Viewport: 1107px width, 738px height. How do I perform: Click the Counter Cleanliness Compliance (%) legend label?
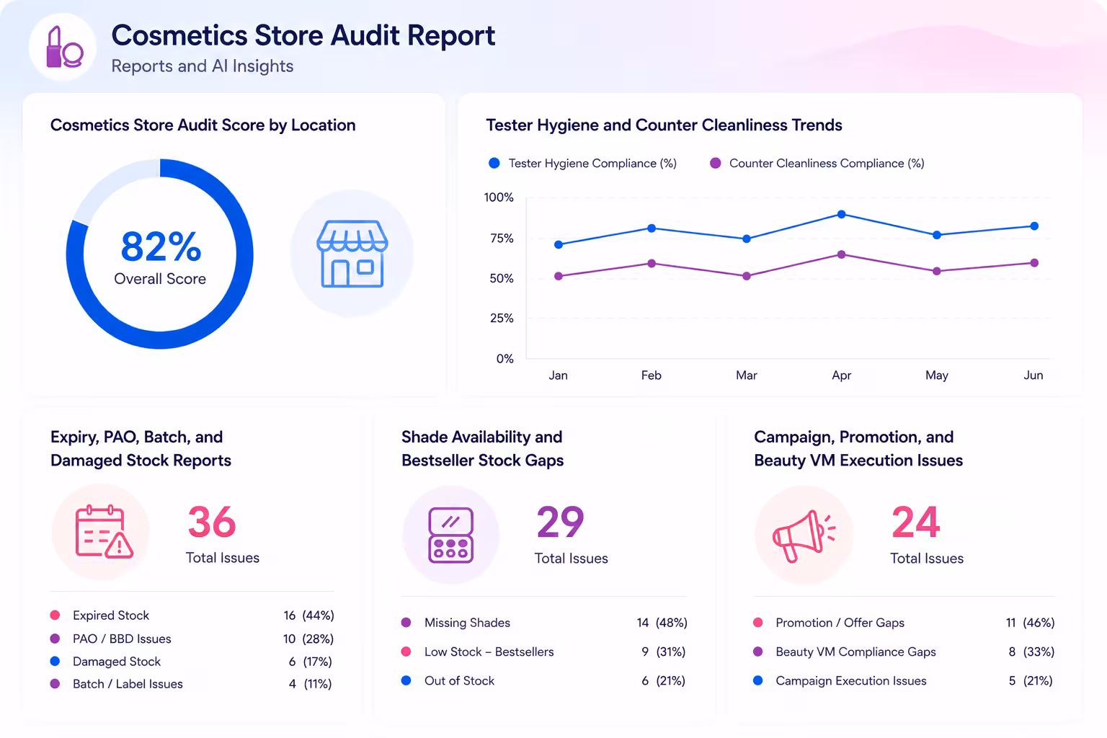(827, 164)
